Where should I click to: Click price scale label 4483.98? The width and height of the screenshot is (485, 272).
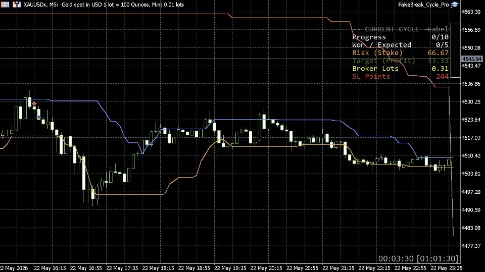pyautogui.click(x=471, y=228)
